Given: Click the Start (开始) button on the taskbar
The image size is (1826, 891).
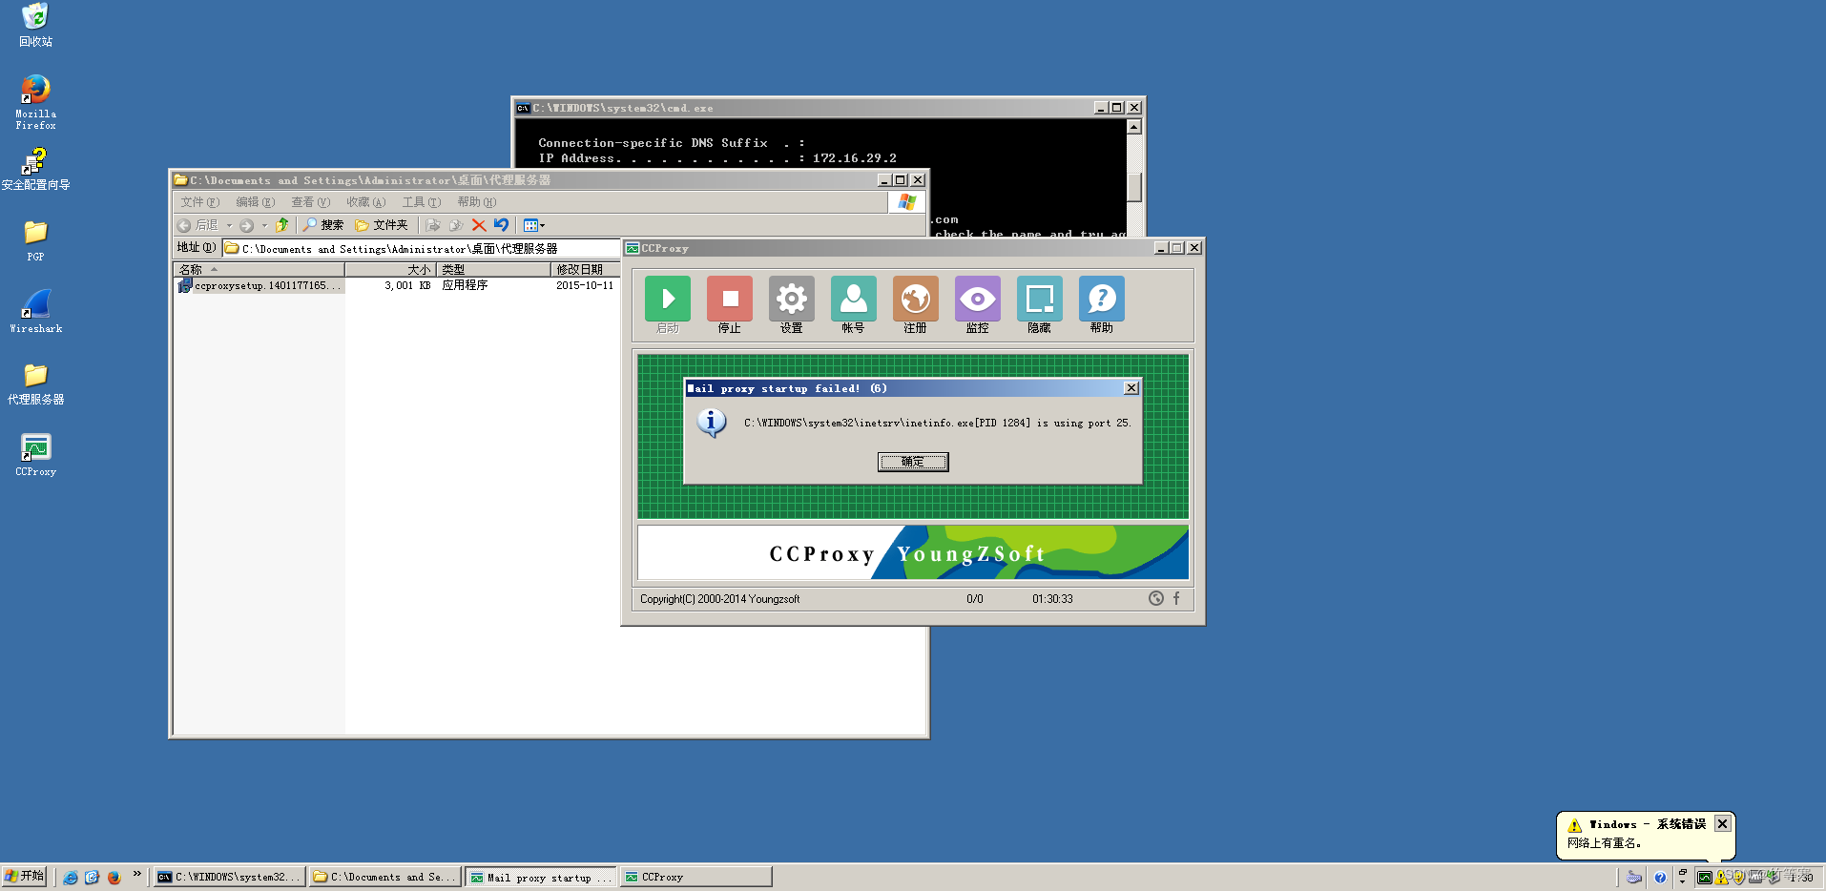Looking at the screenshot, I should coord(24,877).
